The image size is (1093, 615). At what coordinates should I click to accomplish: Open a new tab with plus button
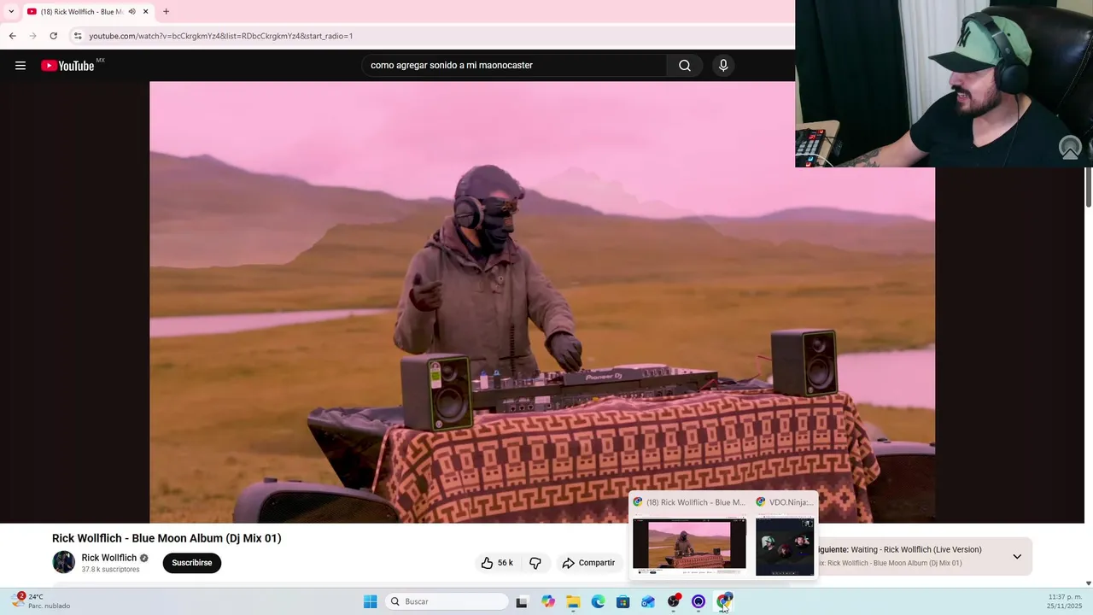tap(166, 12)
